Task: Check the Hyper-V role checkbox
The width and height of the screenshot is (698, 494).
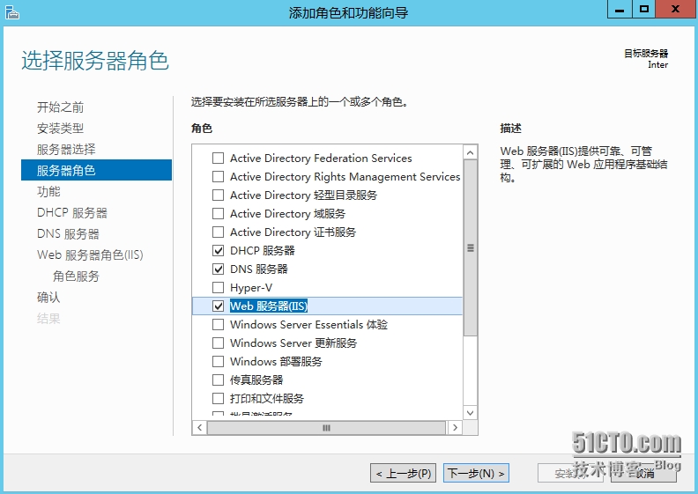Action: click(x=219, y=288)
